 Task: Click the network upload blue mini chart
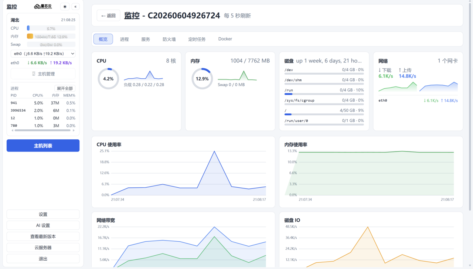pyautogui.click(x=438, y=86)
